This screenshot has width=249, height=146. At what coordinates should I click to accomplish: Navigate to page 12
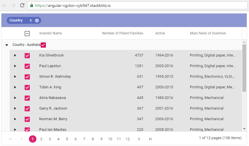(x=128, y=139)
